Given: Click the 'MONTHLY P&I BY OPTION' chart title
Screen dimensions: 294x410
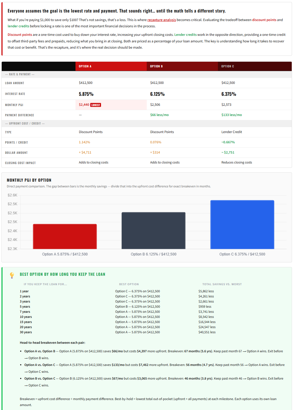Looking at the screenshot, I should [x=29, y=180].
